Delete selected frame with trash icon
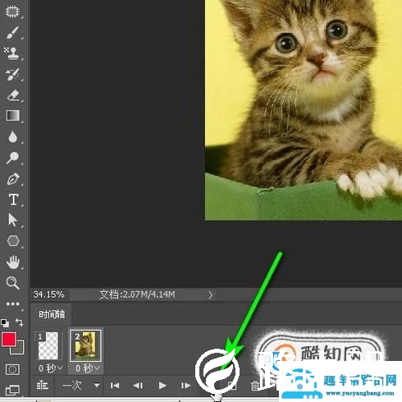Image resolution: width=402 pixels, height=402 pixels. click(254, 386)
